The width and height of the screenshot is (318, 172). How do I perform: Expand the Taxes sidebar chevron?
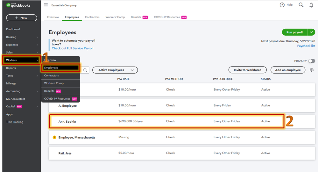(37, 76)
